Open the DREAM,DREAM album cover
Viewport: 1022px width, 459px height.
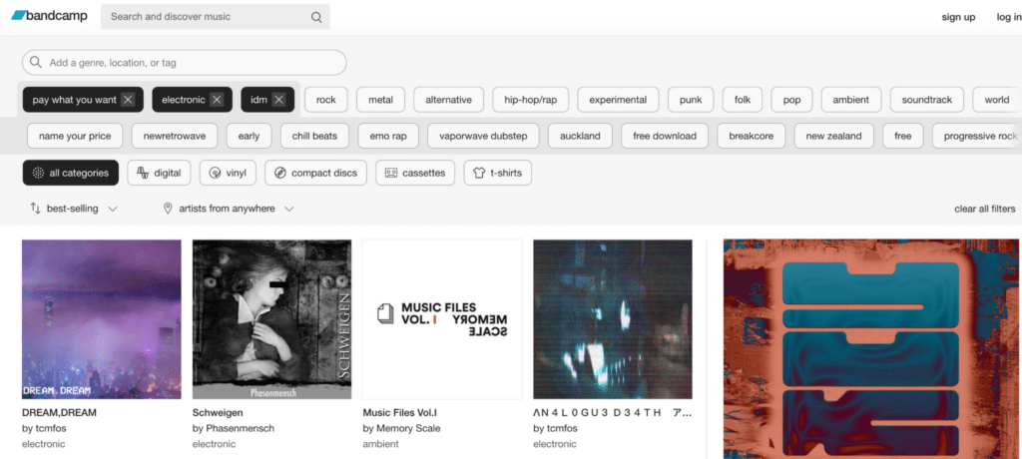click(x=102, y=319)
